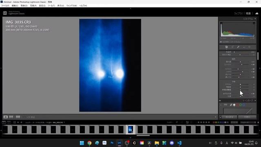
Task: Open Visual Studio Code from taskbar
Action: tap(179, 143)
